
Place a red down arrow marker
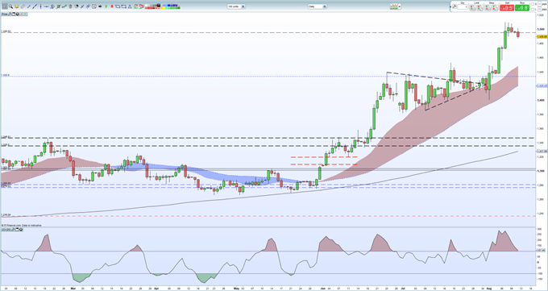click(x=112, y=6)
